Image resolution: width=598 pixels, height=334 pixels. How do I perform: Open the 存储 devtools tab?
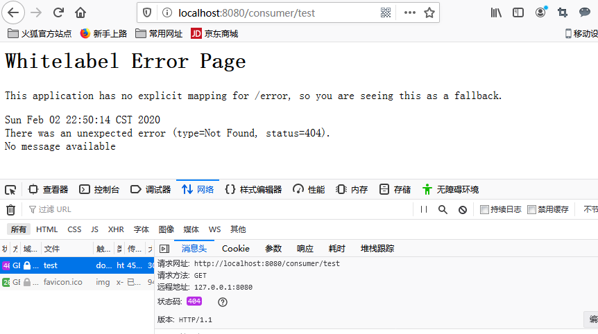tap(395, 190)
